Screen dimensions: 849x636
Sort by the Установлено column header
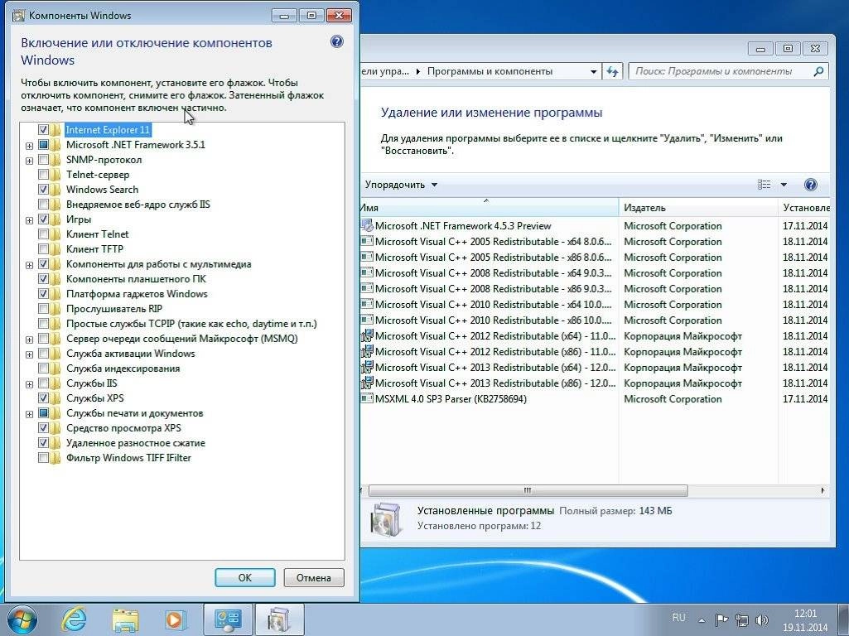803,208
